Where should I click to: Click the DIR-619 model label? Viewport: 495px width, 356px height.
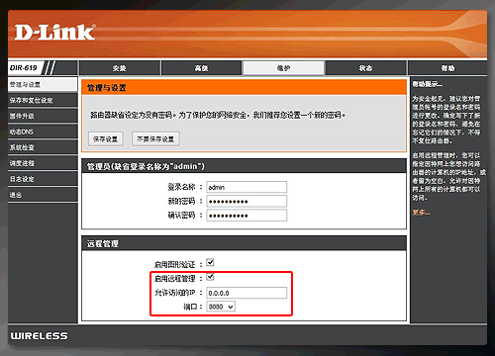(23, 68)
